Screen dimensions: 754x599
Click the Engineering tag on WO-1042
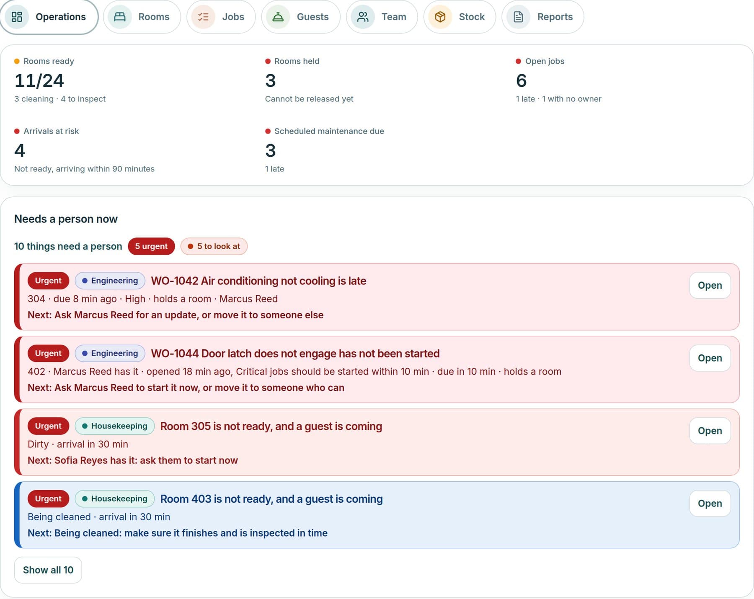click(110, 281)
